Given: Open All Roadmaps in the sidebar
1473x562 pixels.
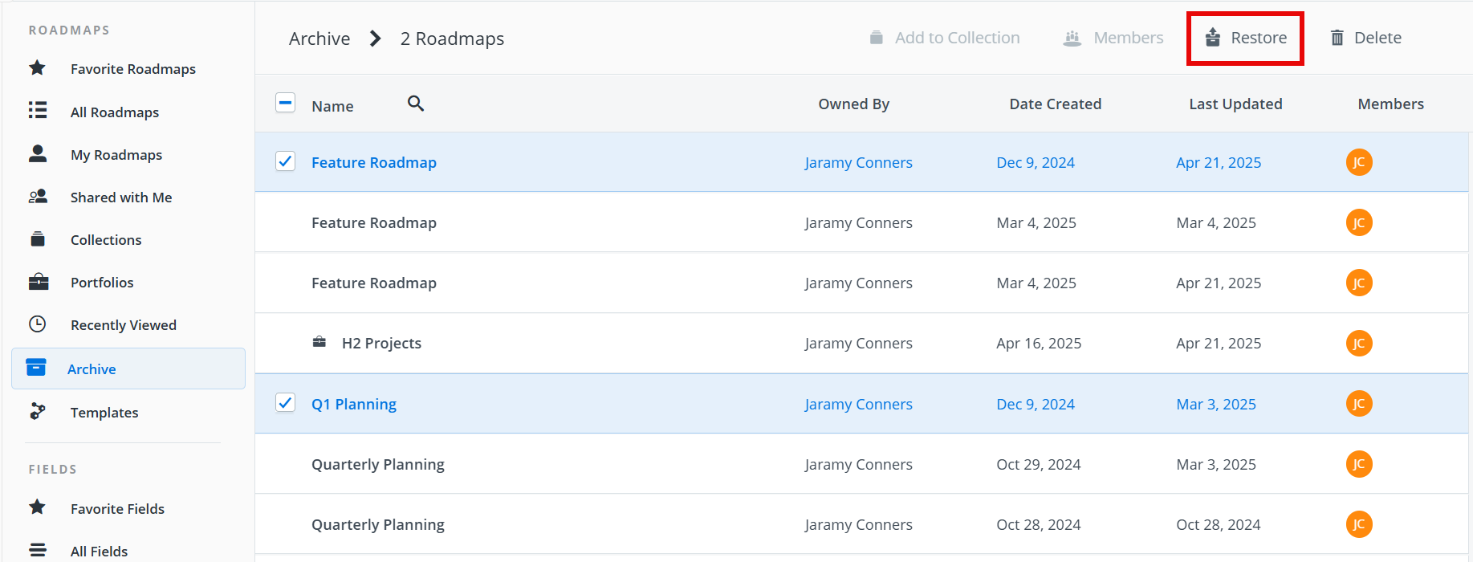Looking at the screenshot, I should (114, 112).
